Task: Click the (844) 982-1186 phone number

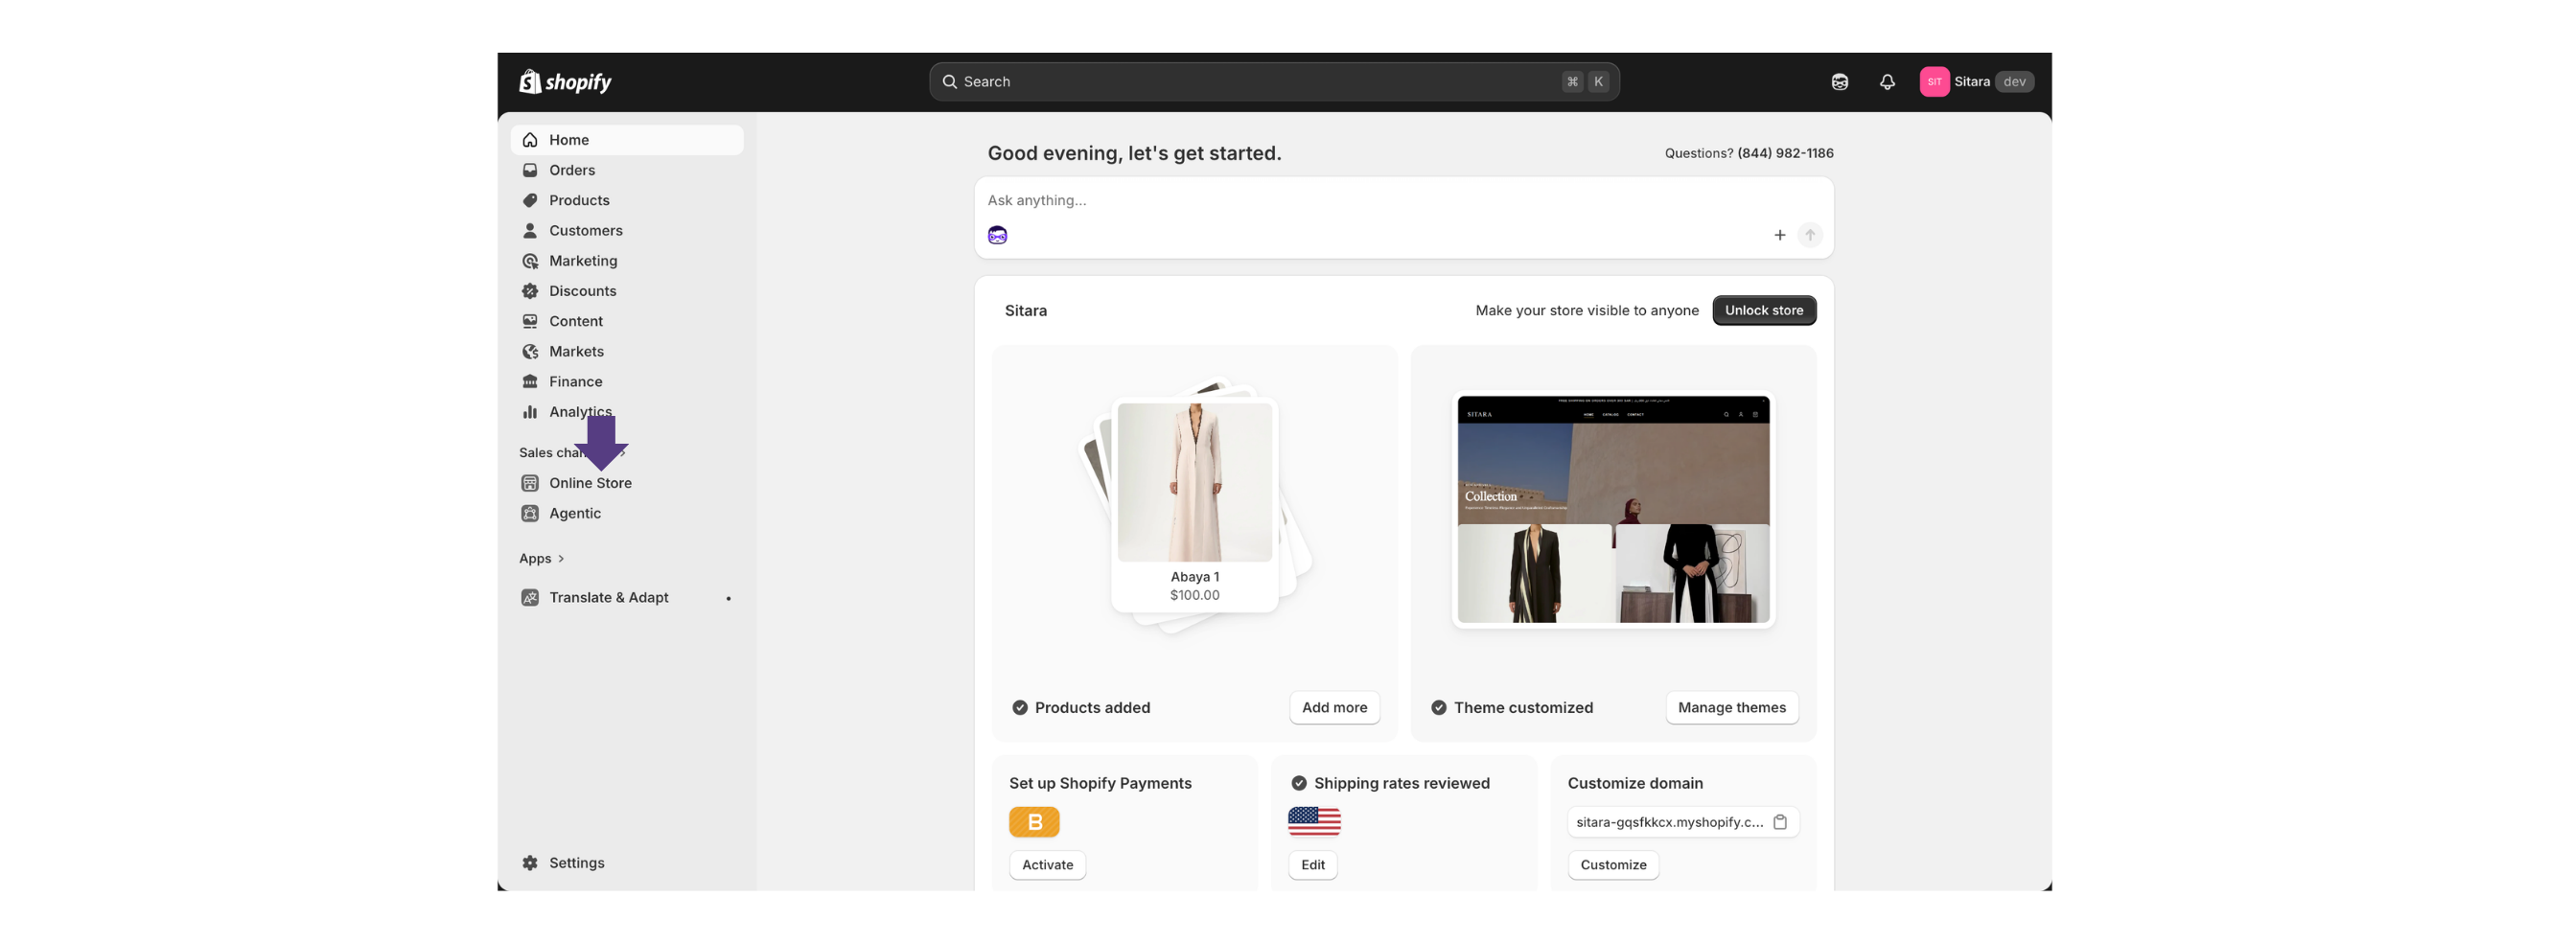Action: (x=1785, y=153)
